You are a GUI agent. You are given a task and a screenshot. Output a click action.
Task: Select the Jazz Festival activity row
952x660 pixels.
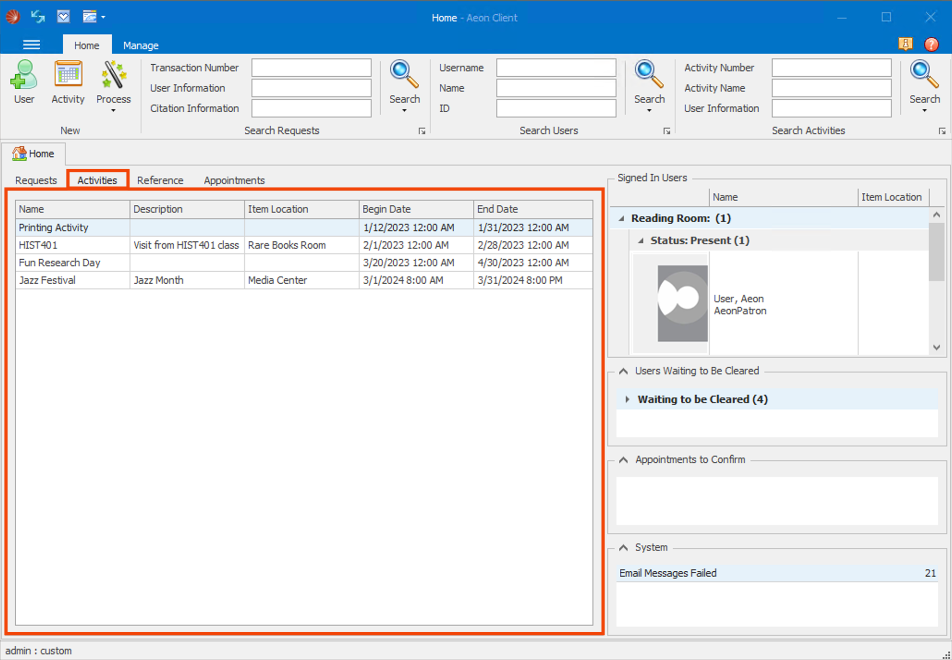coord(47,280)
